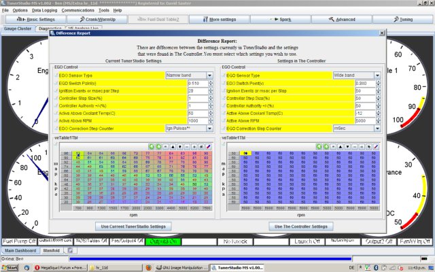435x272 pixels.
Task: Toggle the Launch Off indicator
Action: pyautogui.click(x=305, y=241)
